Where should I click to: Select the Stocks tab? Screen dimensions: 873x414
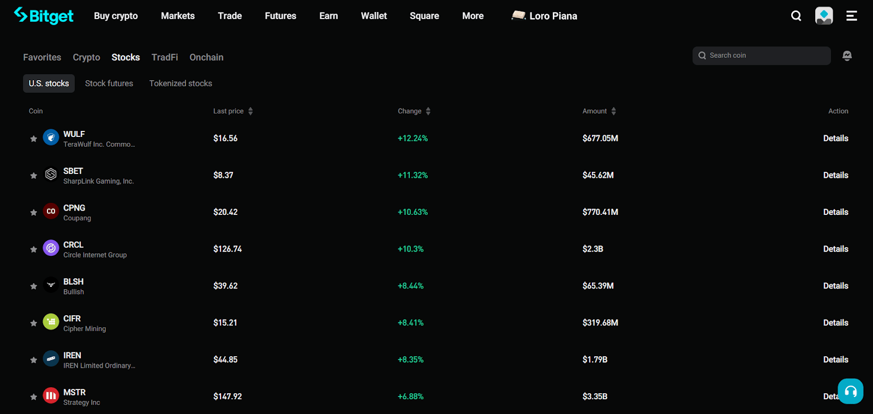(x=125, y=57)
